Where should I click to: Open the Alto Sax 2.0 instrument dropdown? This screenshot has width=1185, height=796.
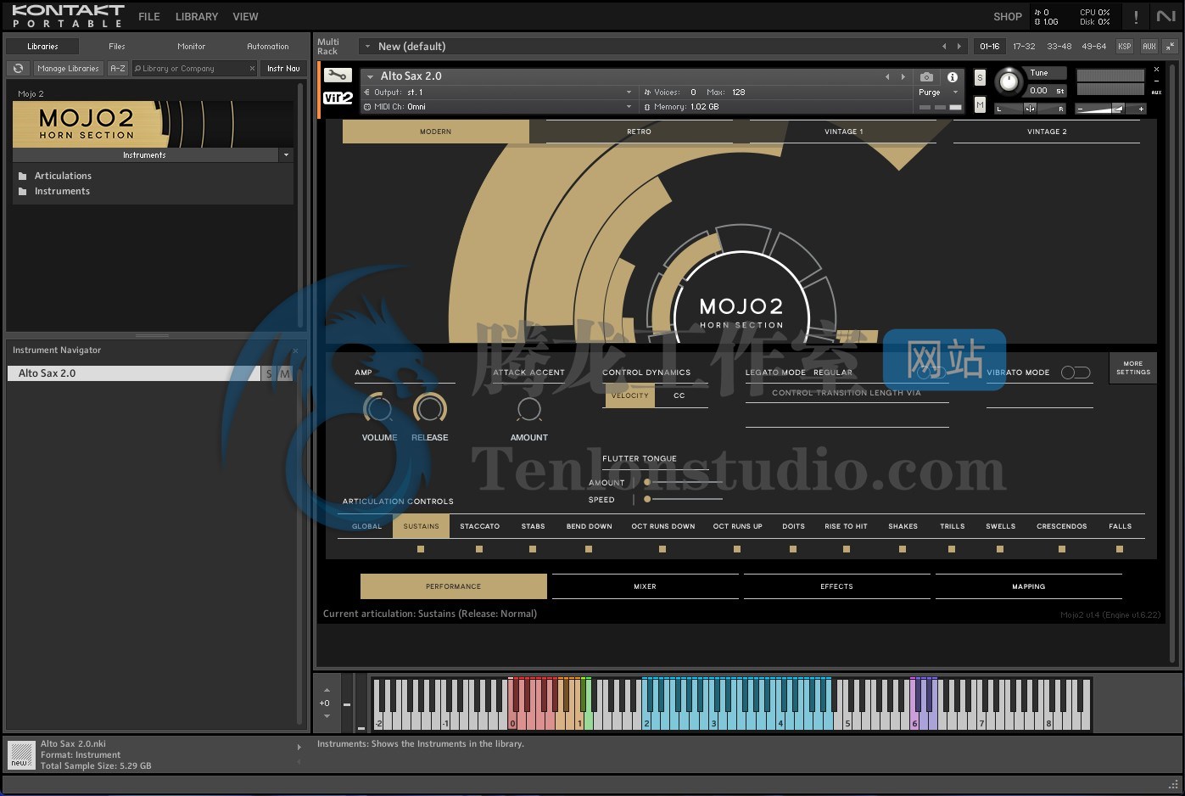[370, 76]
